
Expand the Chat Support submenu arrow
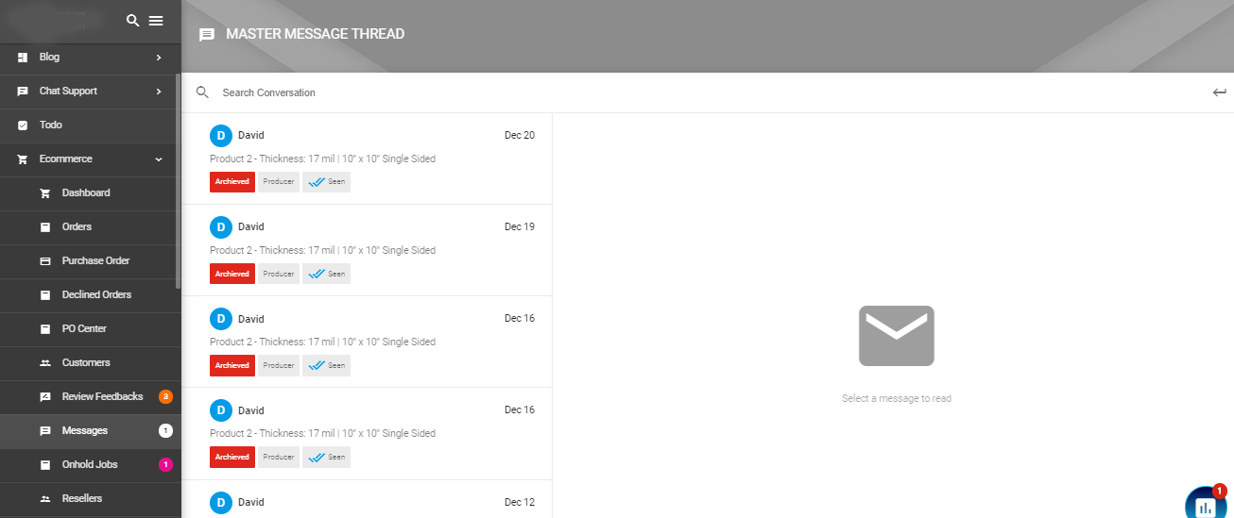[159, 92]
